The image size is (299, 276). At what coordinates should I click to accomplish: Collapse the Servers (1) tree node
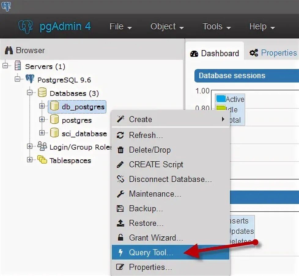[x=5, y=66]
